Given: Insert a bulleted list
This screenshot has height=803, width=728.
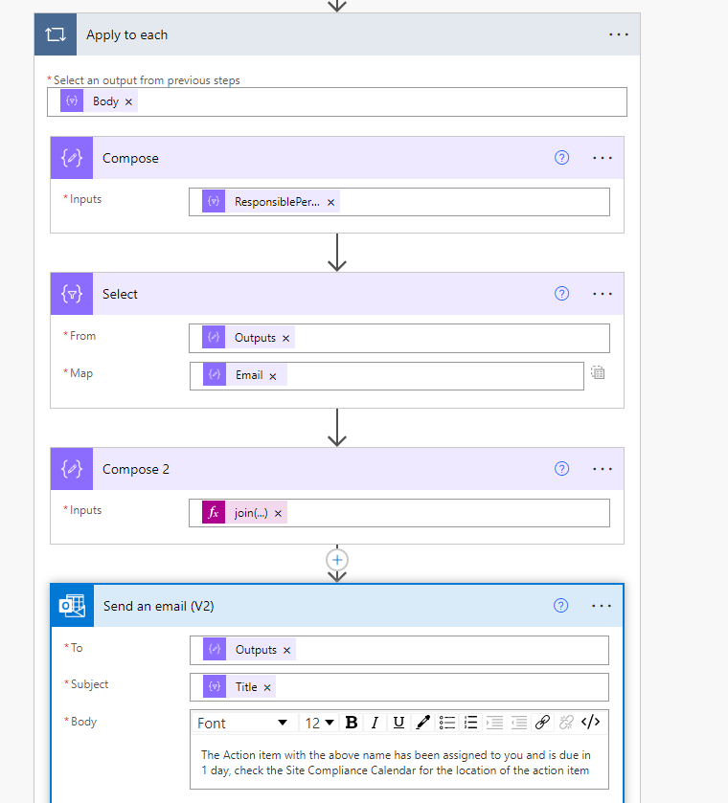Looking at the screenshot, I should tap(446, 723).
